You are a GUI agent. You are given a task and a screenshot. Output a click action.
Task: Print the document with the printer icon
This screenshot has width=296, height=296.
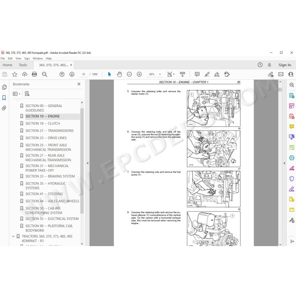(x=34, y=74)
